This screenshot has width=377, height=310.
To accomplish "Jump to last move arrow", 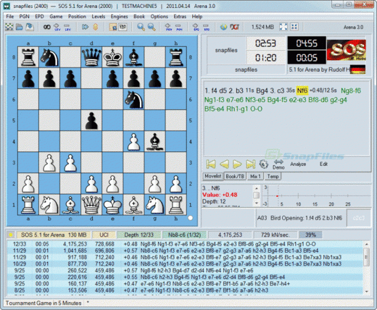I will pos(251,164).
